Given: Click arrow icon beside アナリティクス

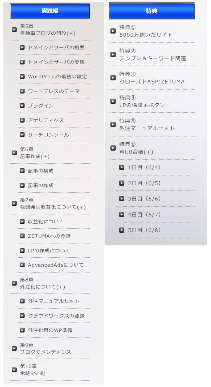Looking at the screenshot, I should pos(22,120).
